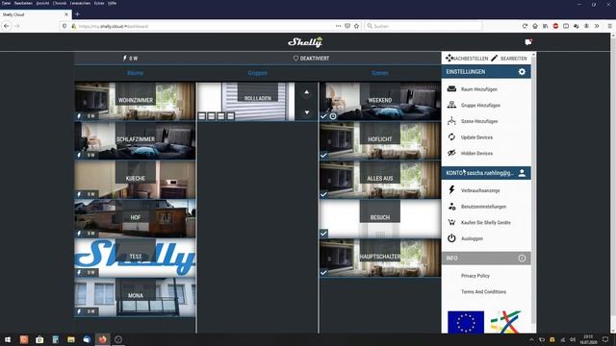Viewport: 616px width, 346px height.
Task: Click the Verbrauchsanzeige lightning icon
Action: tap(451, 190)
